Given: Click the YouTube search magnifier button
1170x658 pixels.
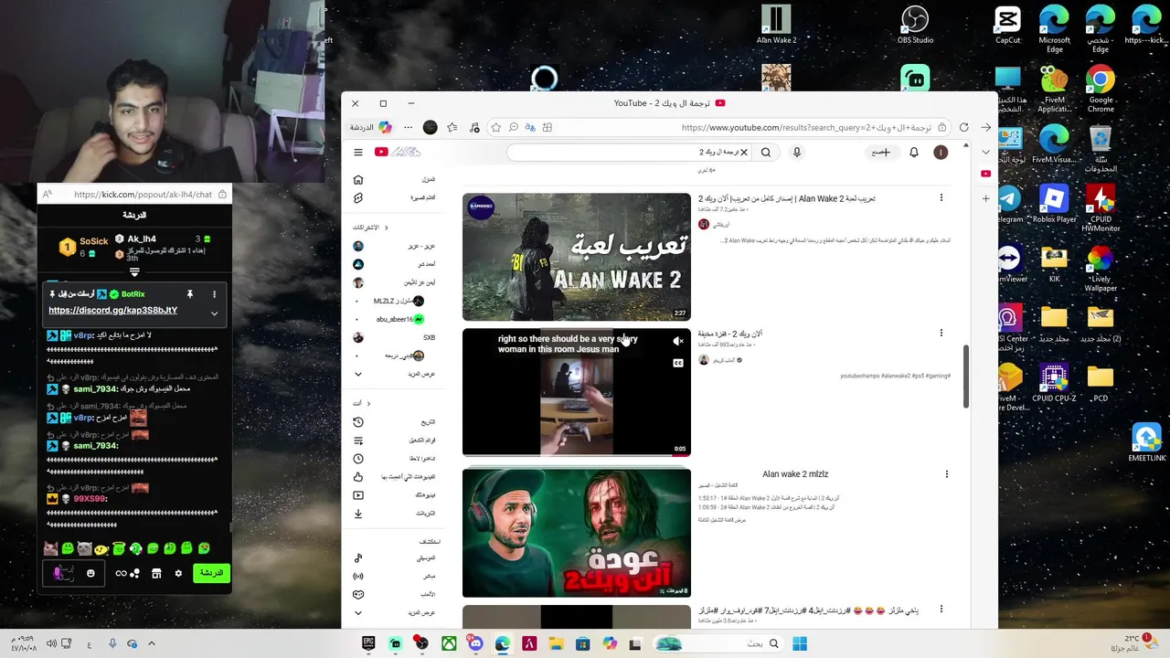Looking at the screenshot, I should click(766, 153).
